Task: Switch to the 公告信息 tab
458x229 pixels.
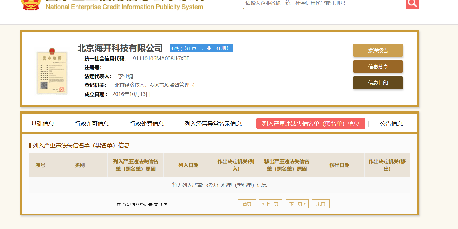Action: click(x=391, y=124)
